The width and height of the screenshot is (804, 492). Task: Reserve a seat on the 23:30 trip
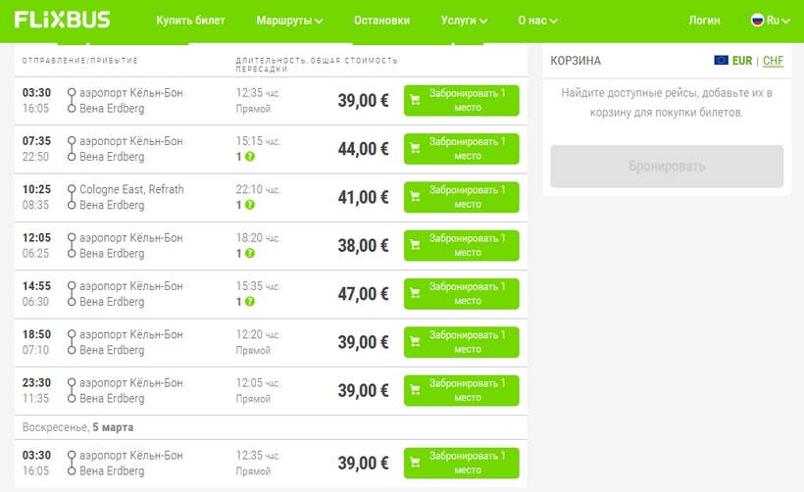pos(461,391)
